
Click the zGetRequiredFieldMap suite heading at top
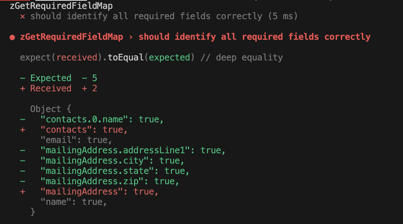(61, 6)
